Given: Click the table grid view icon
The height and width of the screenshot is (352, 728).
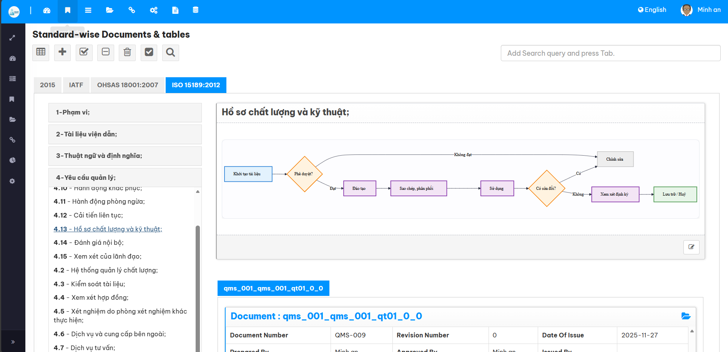Looking at the screenshot, I should click(x=41, y=52).
